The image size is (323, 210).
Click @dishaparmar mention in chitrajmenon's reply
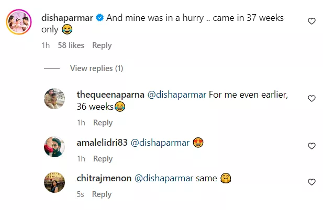click(164, 178)
